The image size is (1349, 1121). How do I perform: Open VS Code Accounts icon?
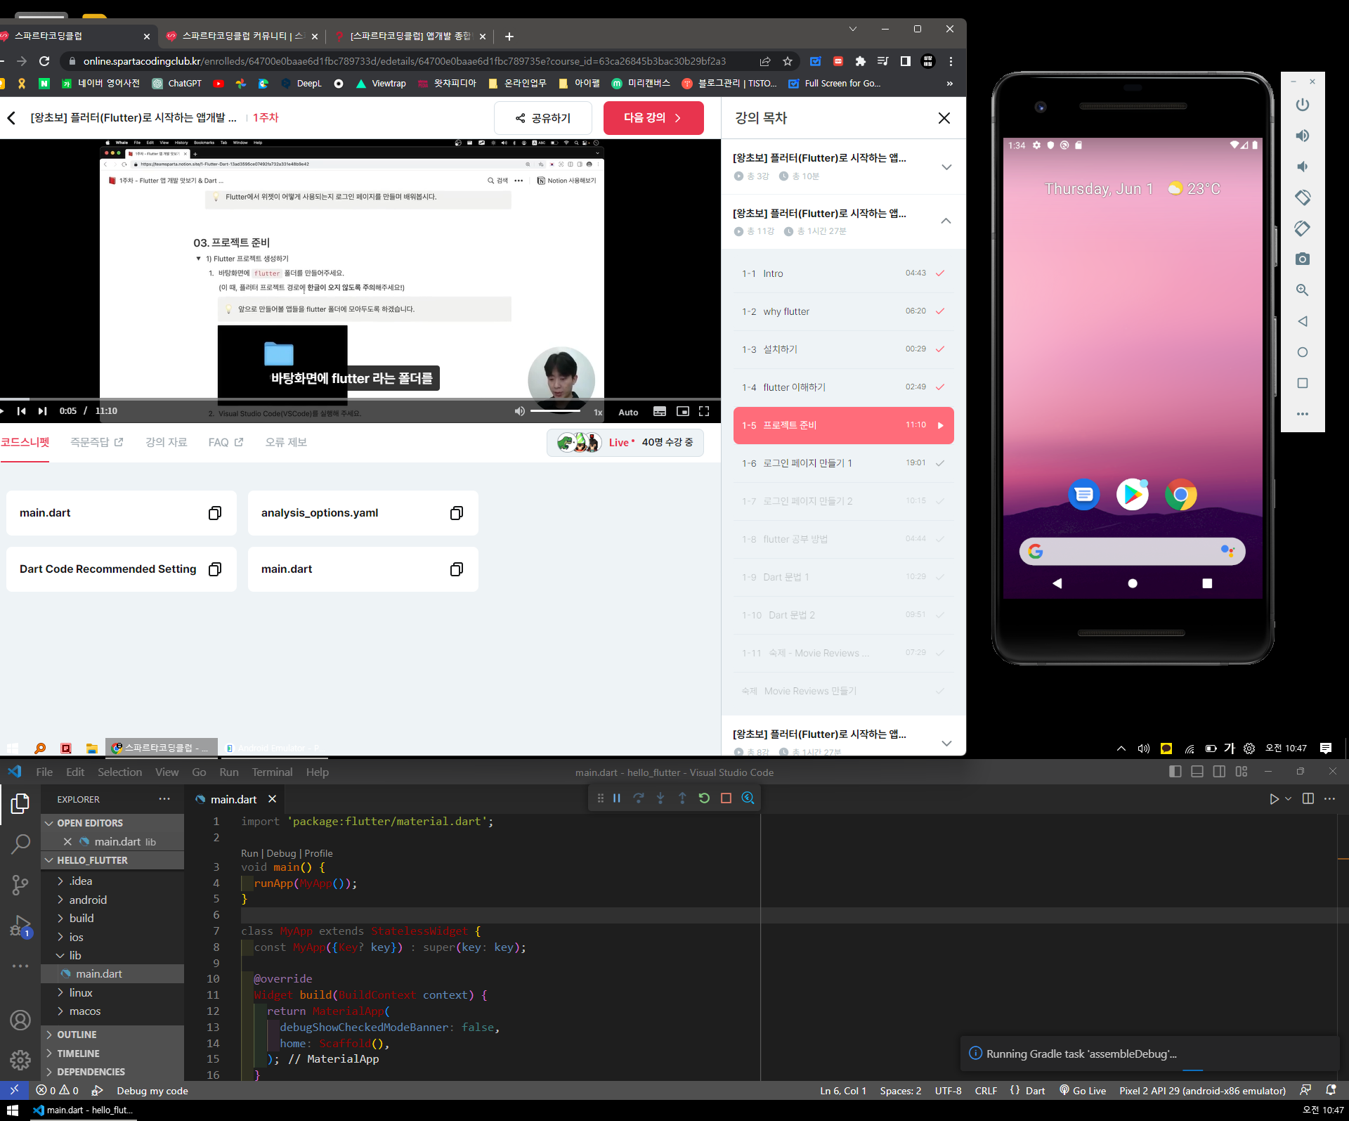point(20,1020)
